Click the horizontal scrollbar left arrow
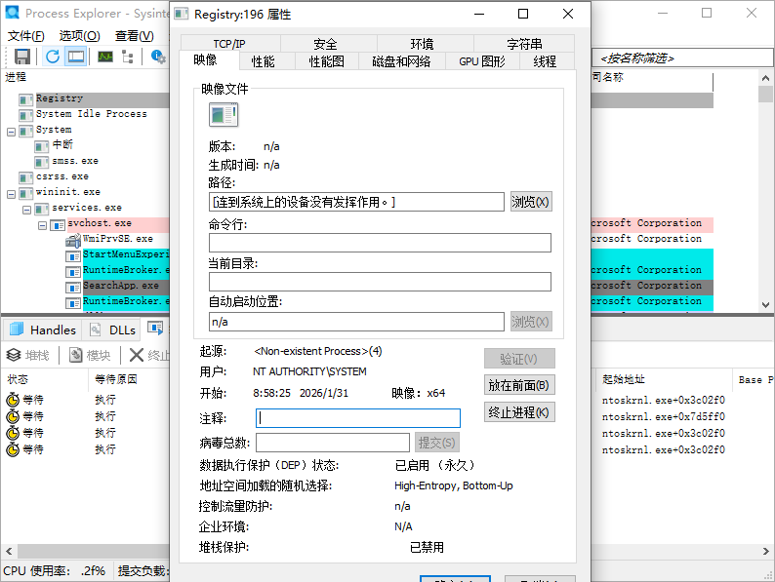The width and height of the screenshot is (775, 582). pos(9,551)
